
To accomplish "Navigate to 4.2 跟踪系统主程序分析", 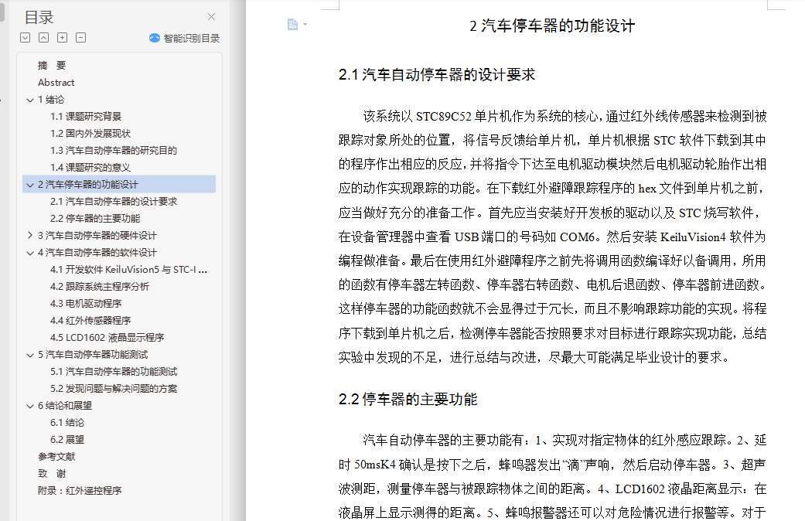I will click(100, 286).
